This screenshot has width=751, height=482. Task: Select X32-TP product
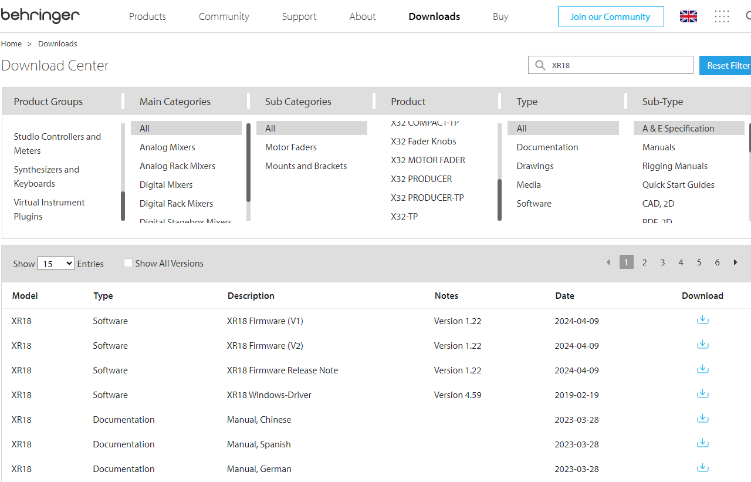coord(404,217)
